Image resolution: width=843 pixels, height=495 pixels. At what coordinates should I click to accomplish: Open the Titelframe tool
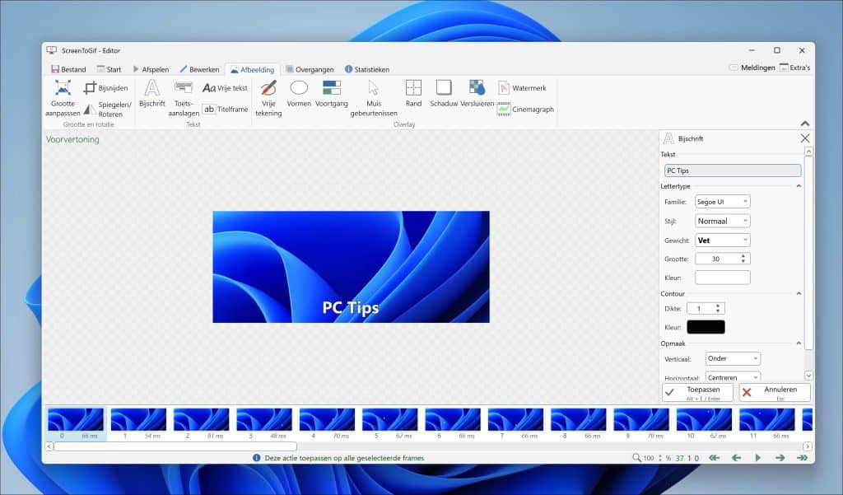(x=225, y=110)
